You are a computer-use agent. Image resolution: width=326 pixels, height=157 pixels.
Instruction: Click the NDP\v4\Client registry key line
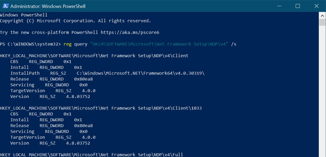(94, 56)
